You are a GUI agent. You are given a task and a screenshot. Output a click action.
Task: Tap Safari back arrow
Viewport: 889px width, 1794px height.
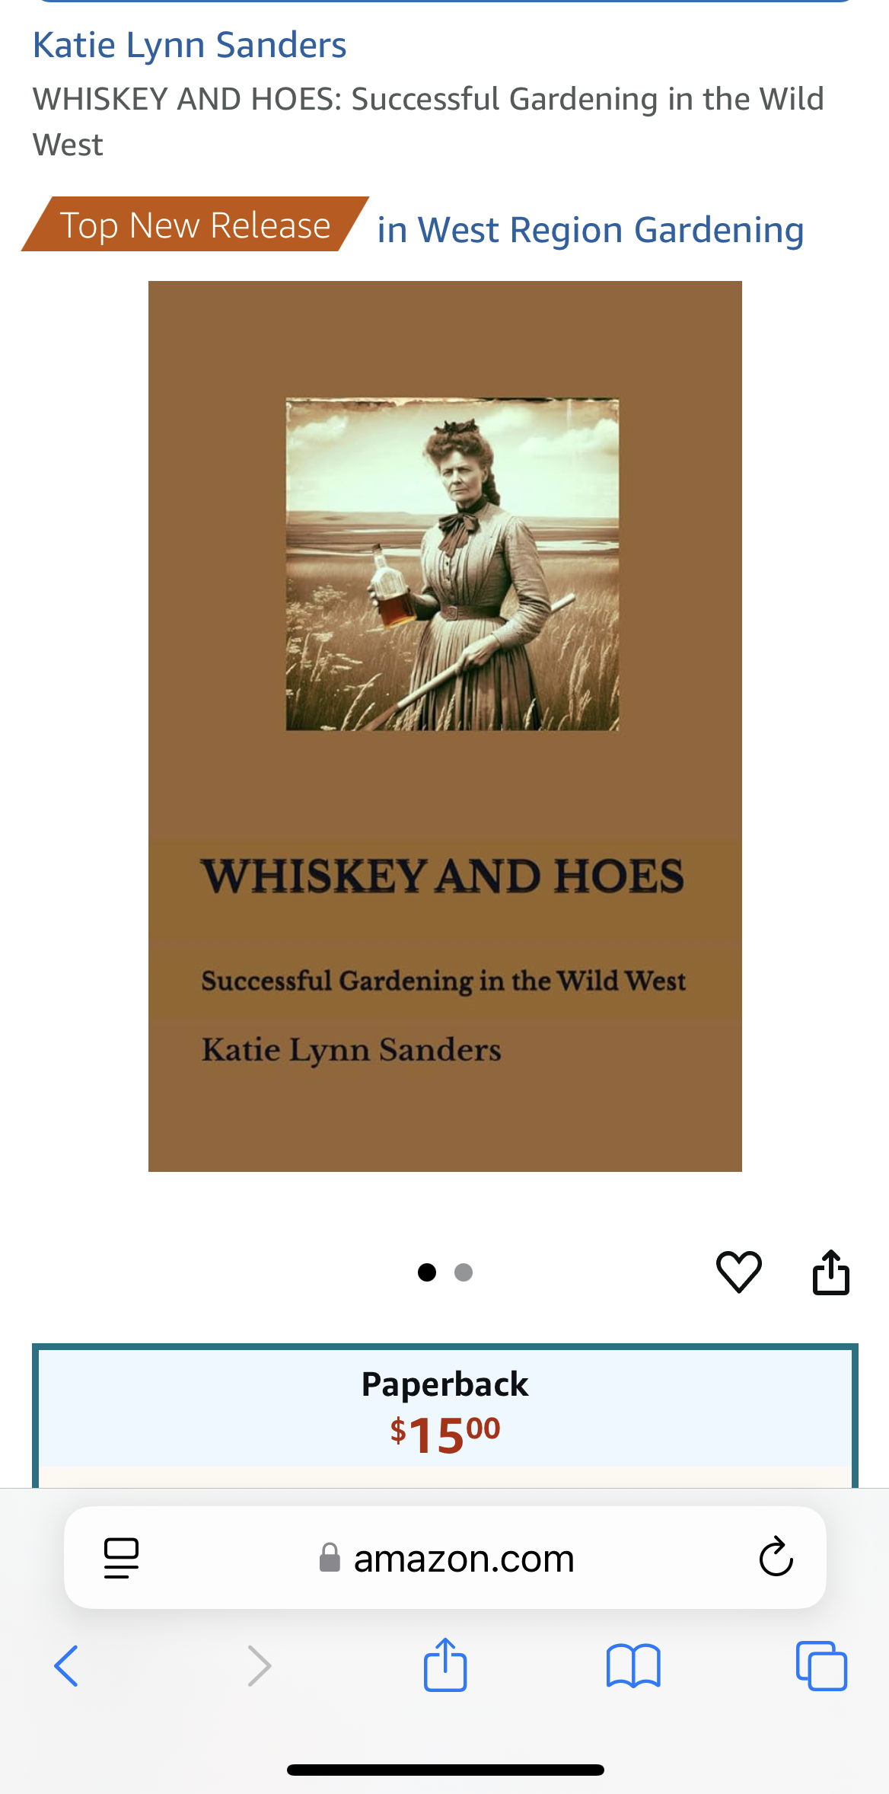[66, 1666]
